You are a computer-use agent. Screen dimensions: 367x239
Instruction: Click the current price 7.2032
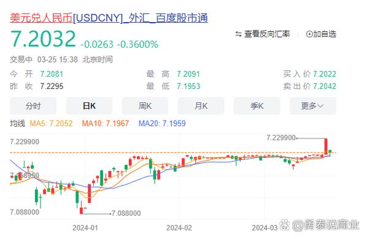point(43,39)
